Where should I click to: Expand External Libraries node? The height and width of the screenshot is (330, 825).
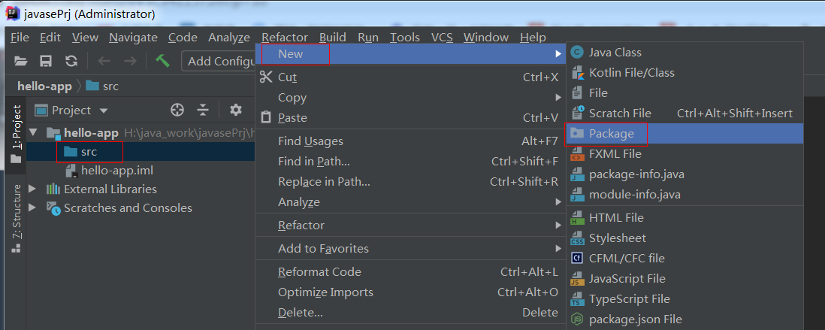(x=32, y=189)
